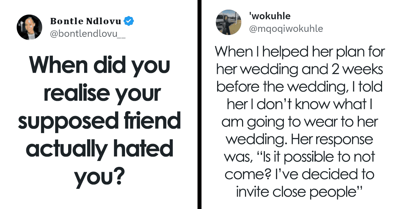Open 'wokuhle's profile picture

tap(228, 23)
